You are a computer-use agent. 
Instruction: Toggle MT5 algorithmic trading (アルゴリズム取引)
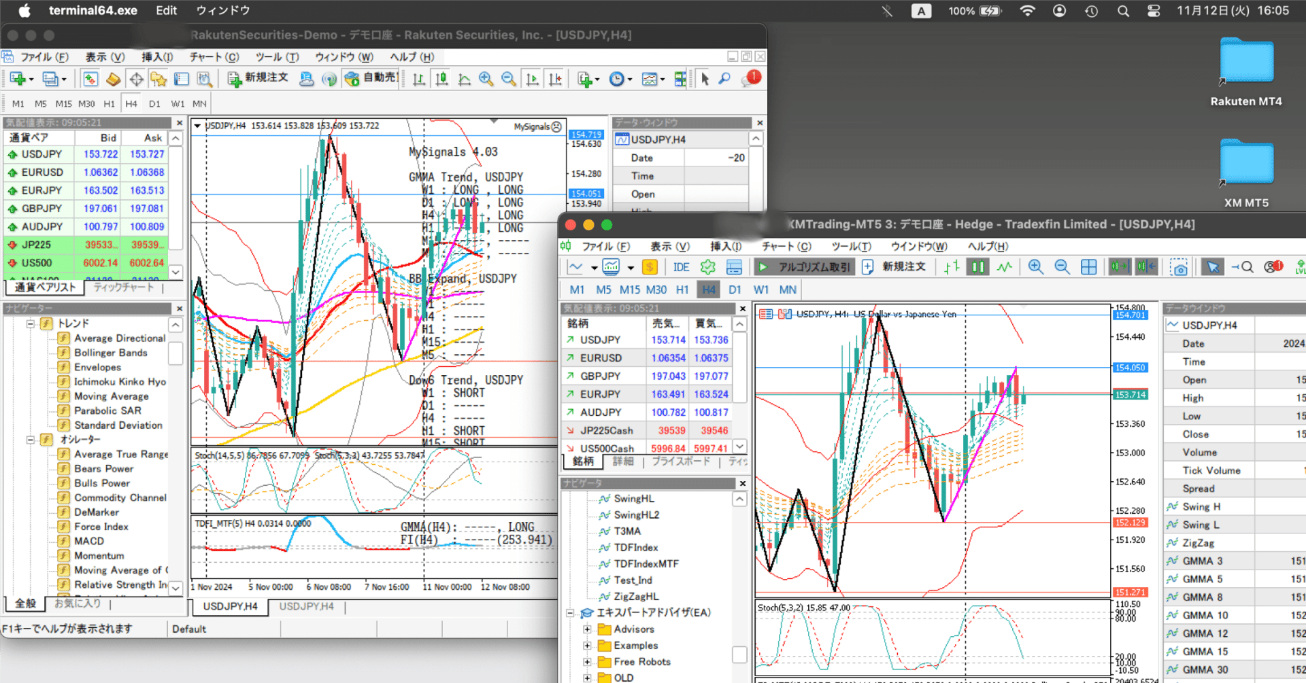click(x=804, y=267)
